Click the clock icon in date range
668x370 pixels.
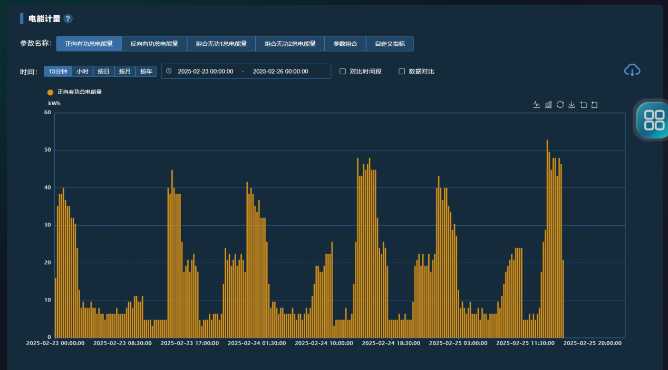click(x=169, y=71)
